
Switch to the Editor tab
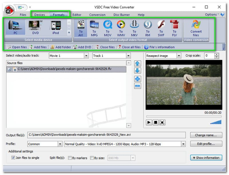coord(77,15)
